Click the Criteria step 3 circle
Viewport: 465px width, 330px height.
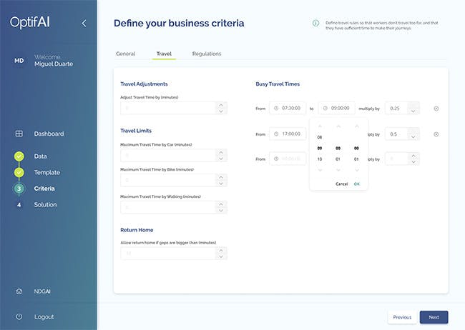pyautogui.click(x=19, y=189)
